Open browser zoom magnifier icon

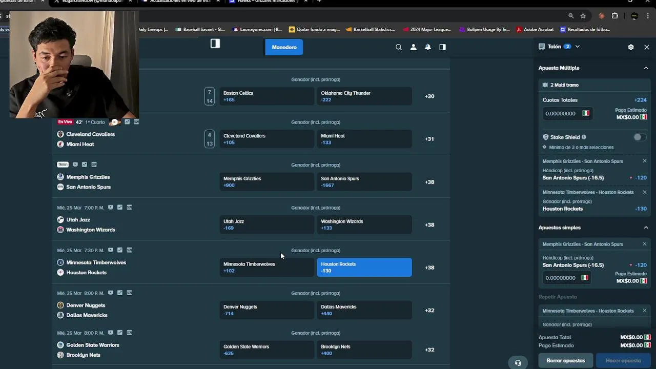click(x=571, y=16)
